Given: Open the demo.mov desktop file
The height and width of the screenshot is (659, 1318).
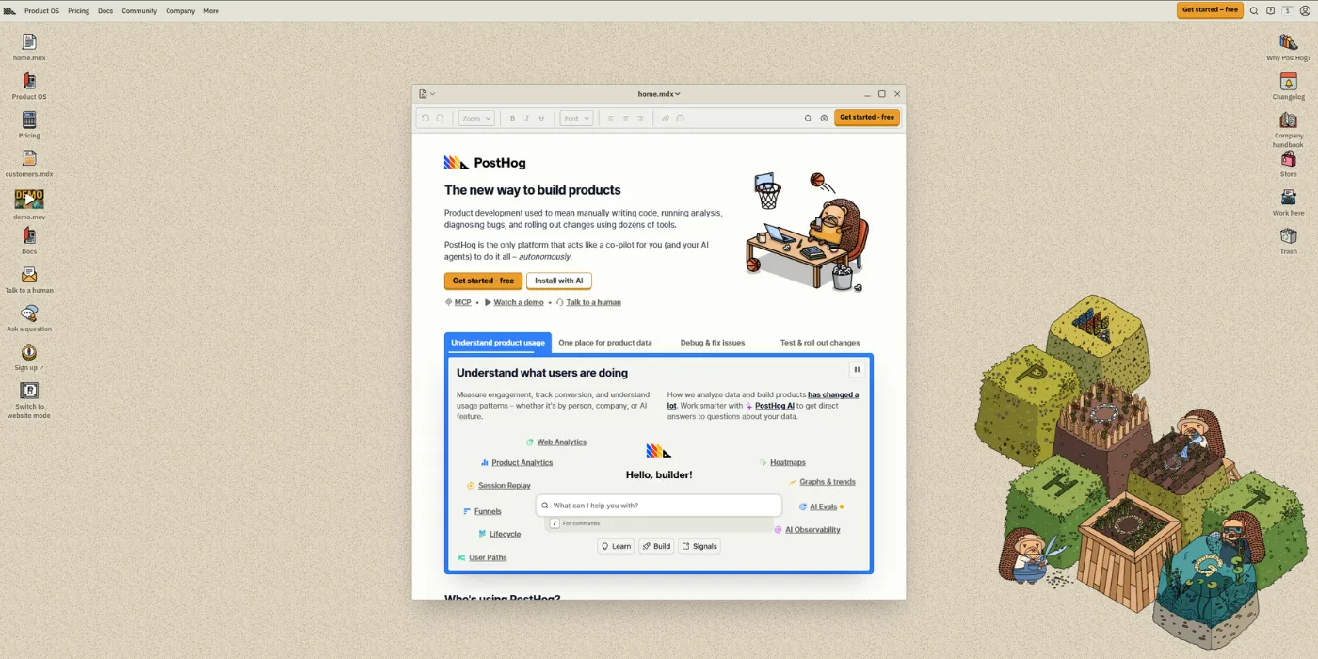Looking at the screenshot, I should (29, 204).
